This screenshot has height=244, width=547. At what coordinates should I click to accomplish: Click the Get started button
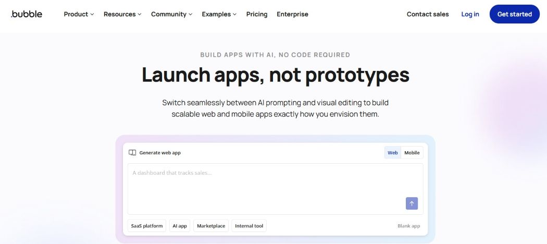click(x=515, y=14)
